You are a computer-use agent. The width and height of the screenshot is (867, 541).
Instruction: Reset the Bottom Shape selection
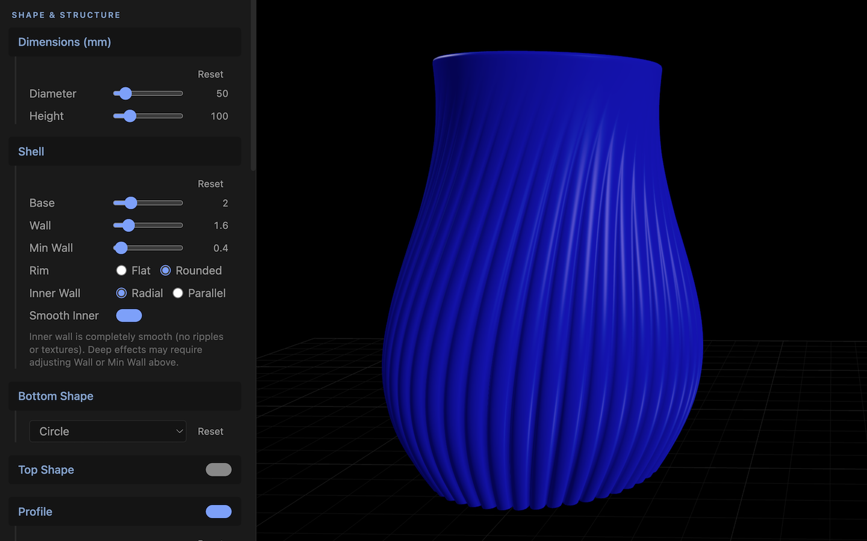(210, 432)
